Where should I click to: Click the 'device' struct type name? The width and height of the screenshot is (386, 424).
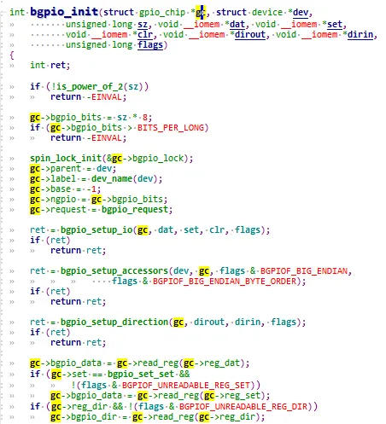[x=267, y=13]
